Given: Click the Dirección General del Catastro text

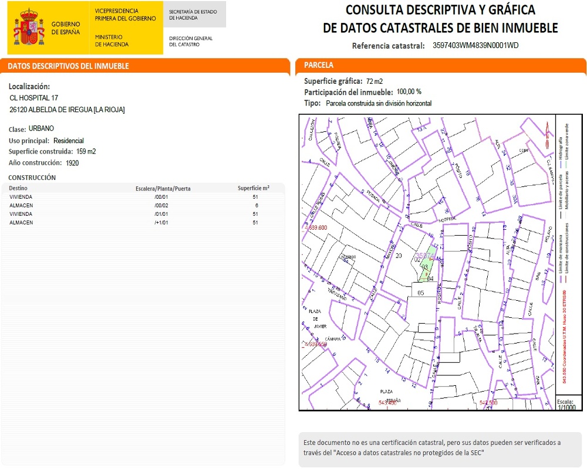Looking at the screenshot, I should 190,42.
